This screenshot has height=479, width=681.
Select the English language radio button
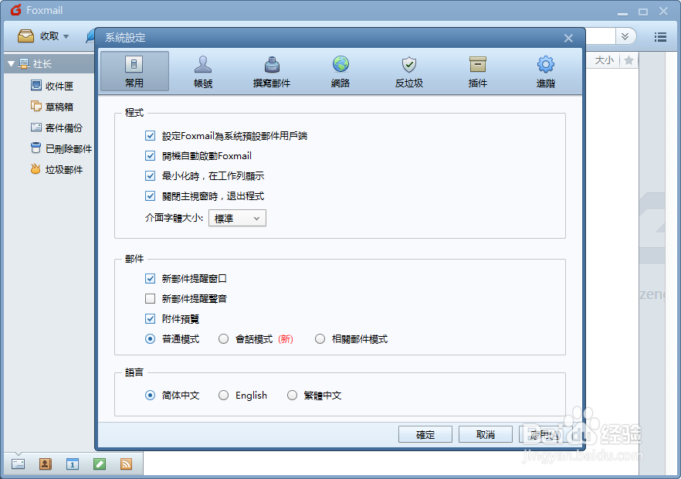point(222,395)
